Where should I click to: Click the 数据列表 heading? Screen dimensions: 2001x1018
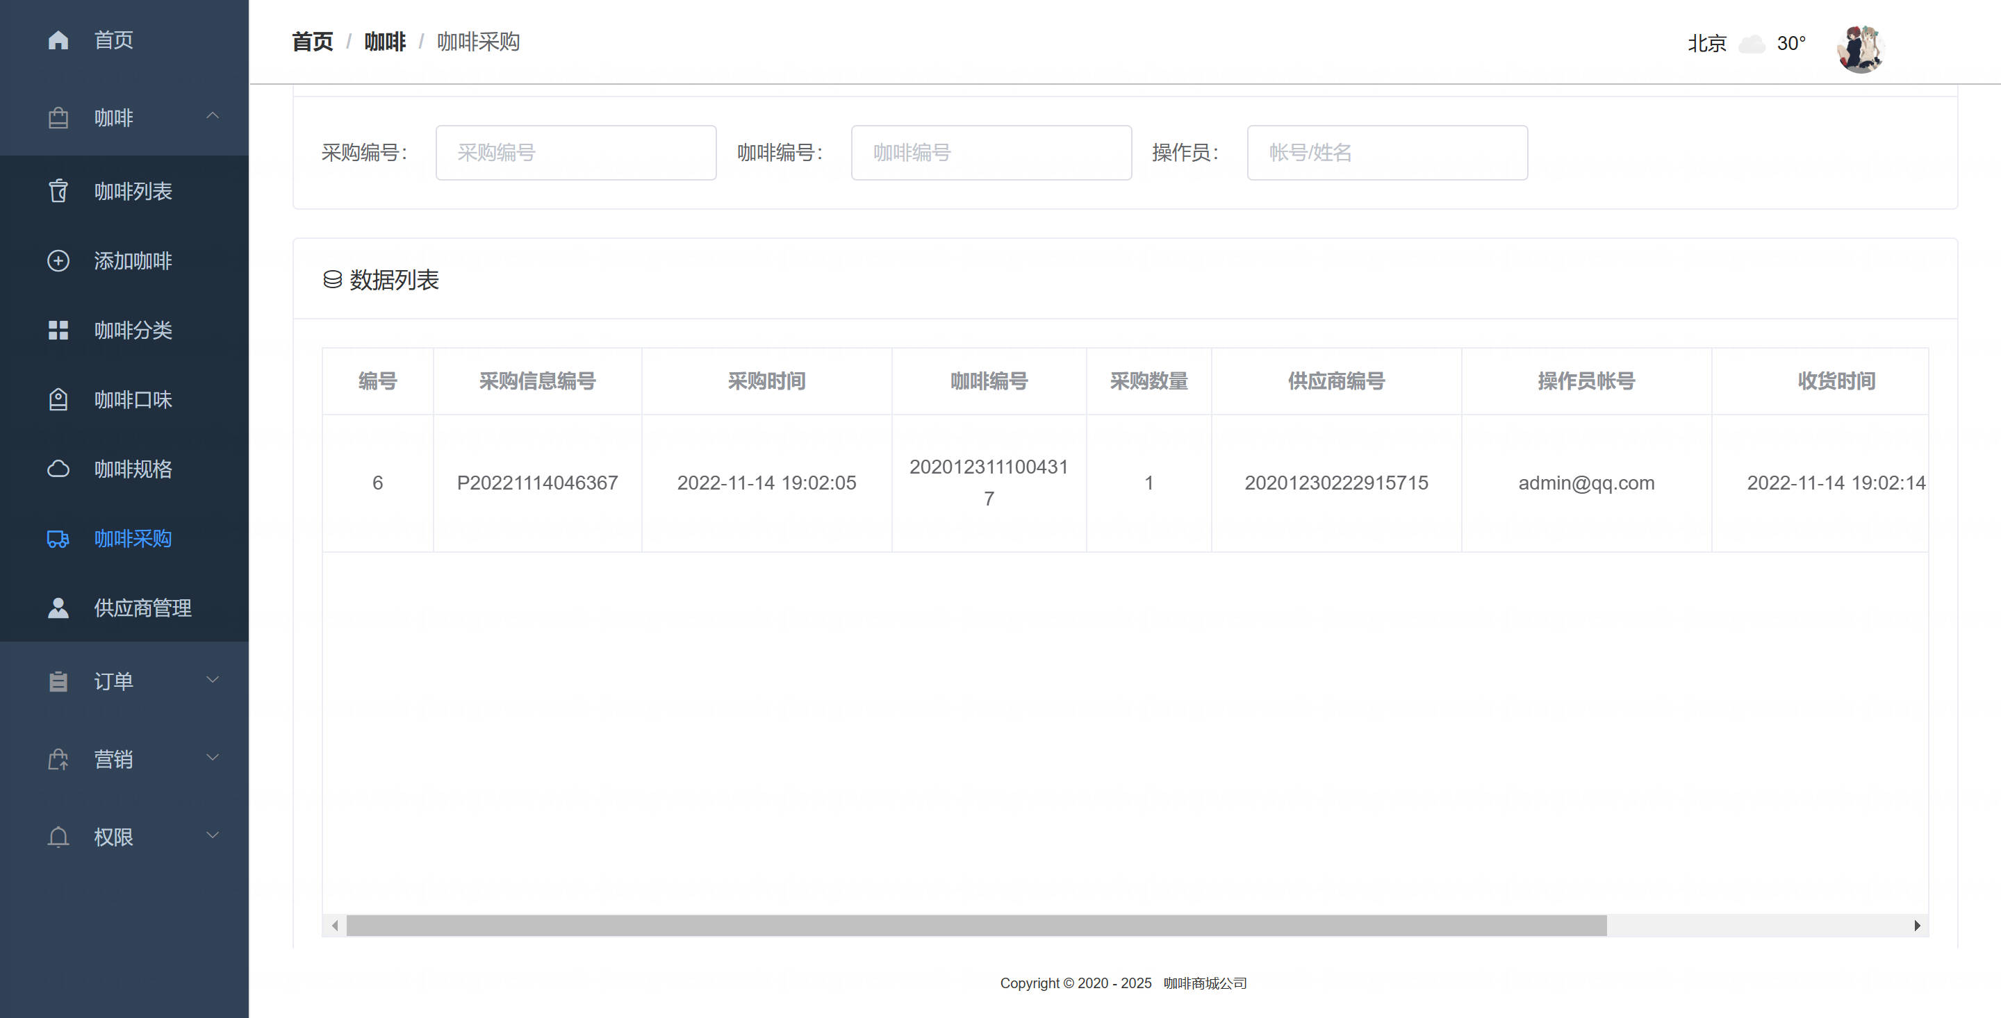pyautogui.click(x=394, y=280)
